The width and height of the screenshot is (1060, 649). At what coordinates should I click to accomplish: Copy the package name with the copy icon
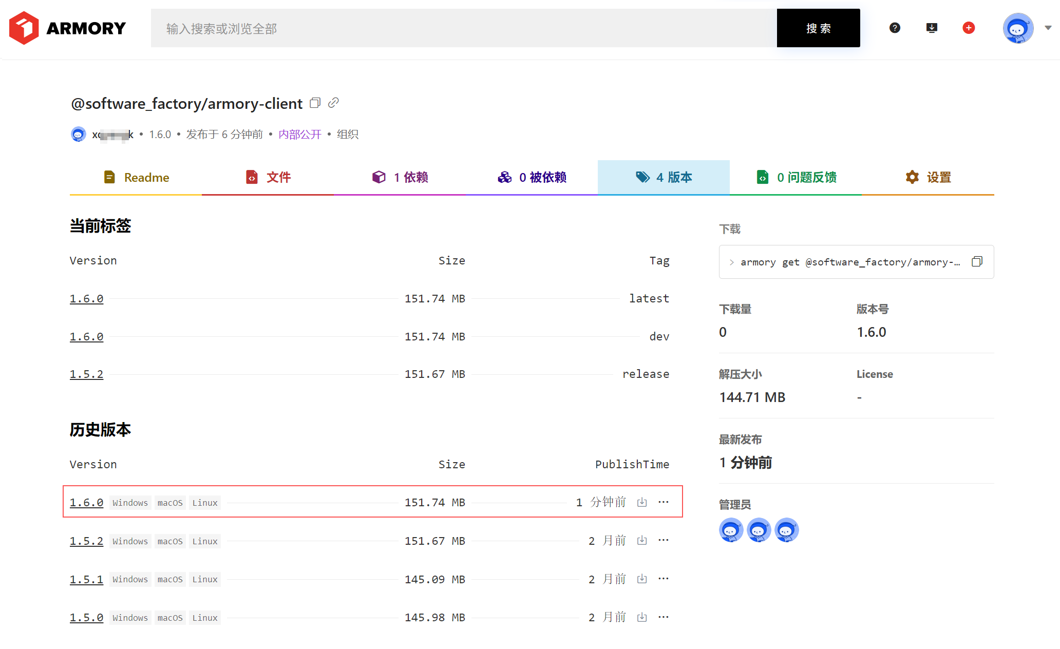(x=315, y=103)
